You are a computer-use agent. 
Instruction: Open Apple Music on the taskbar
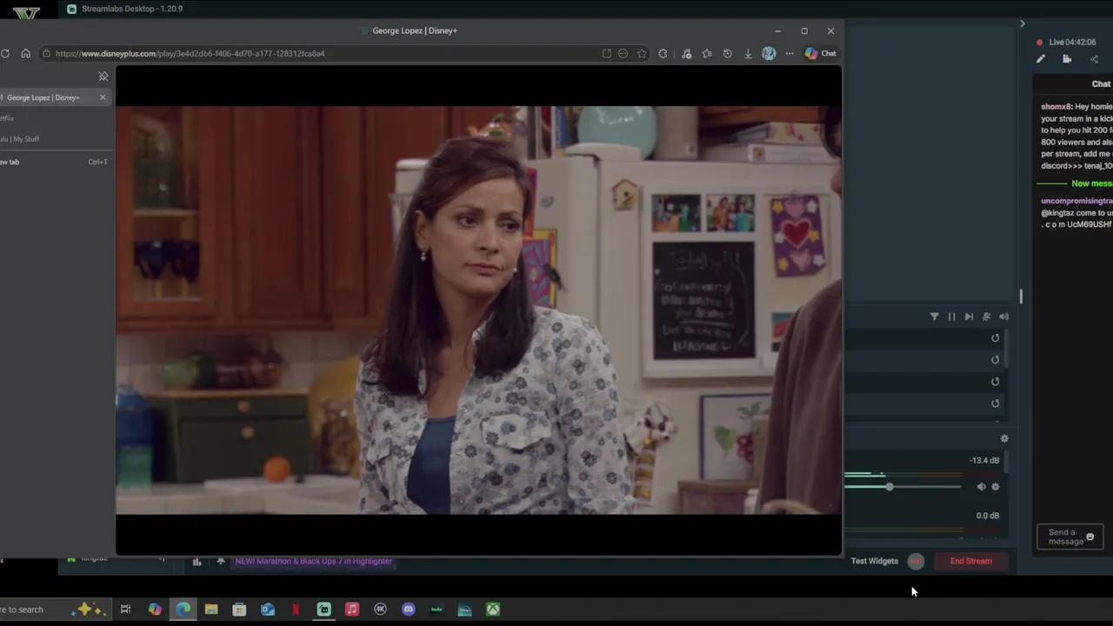(x=352, y=609)
